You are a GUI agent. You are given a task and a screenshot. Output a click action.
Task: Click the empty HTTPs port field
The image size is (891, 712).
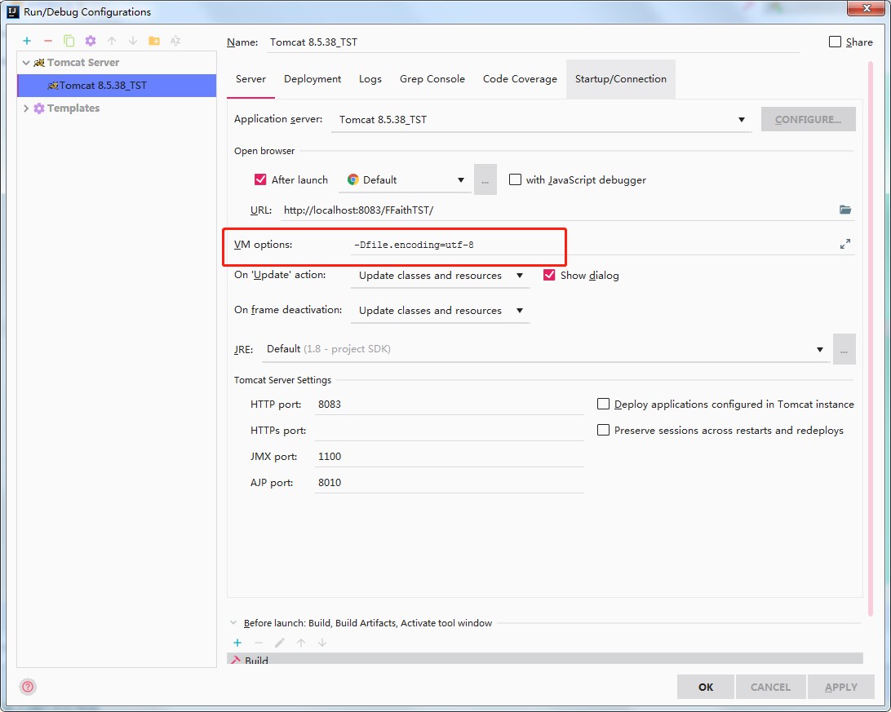[449, 431]
